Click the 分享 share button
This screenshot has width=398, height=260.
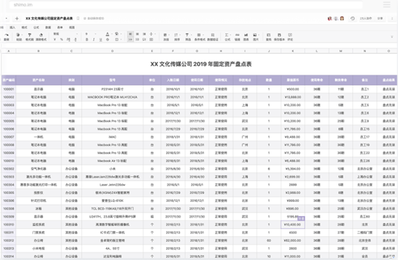(380, 19)
